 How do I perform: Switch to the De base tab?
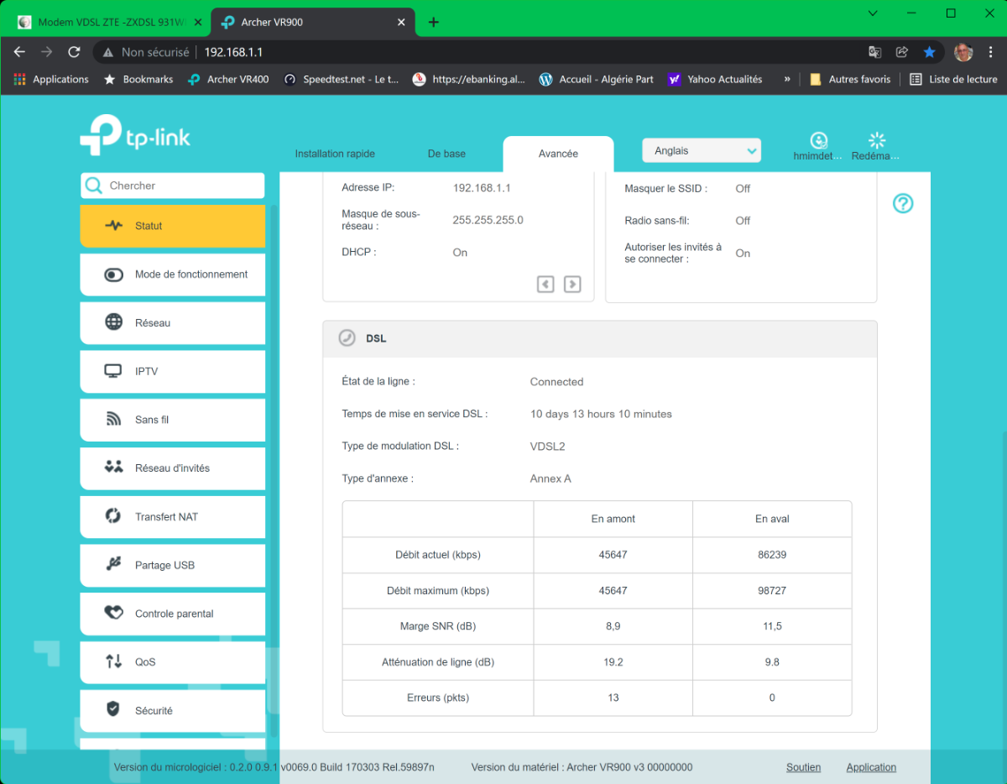pos(446,154)
